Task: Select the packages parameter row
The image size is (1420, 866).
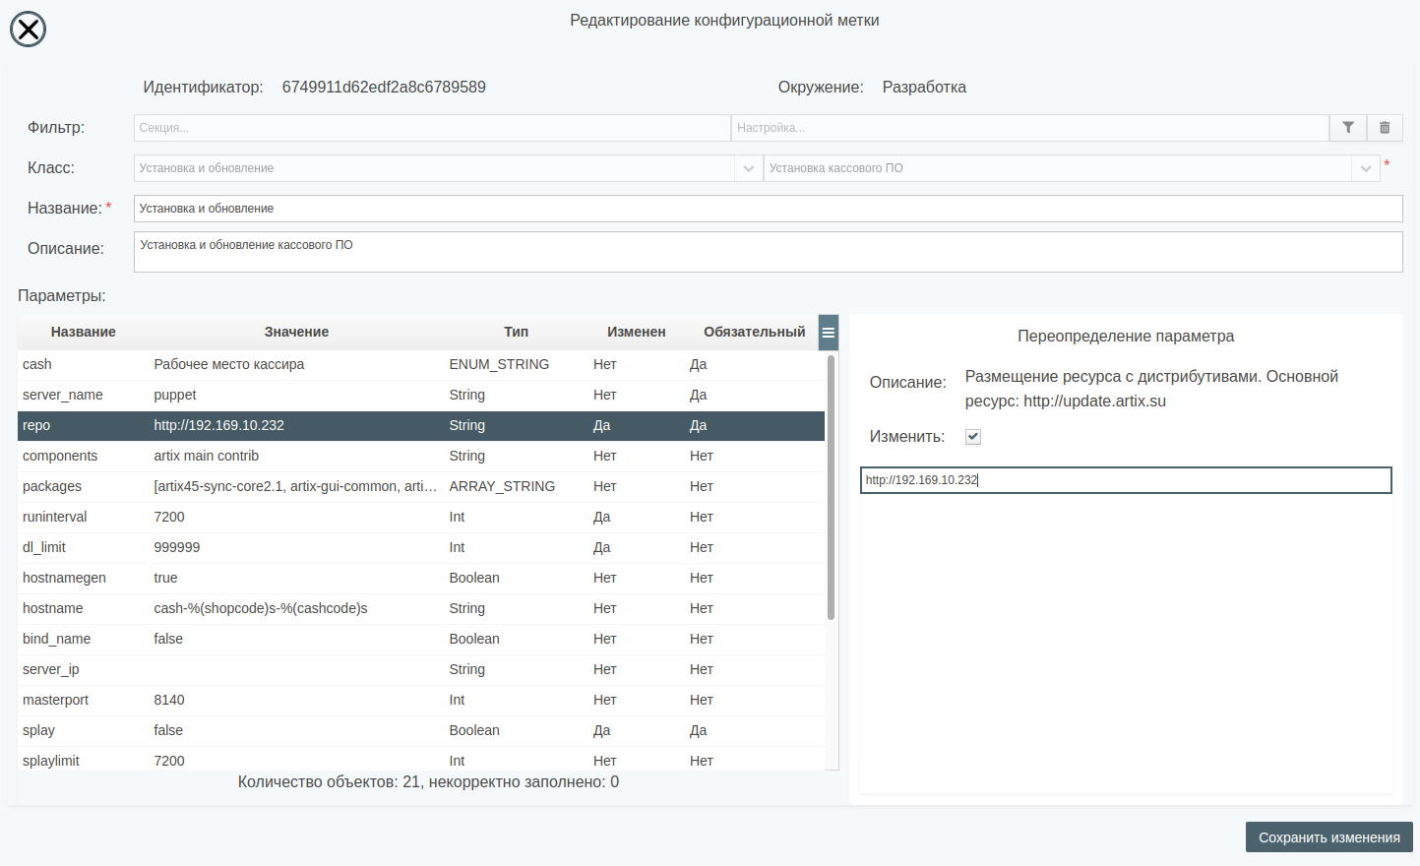Action: (x=421, y=487)
